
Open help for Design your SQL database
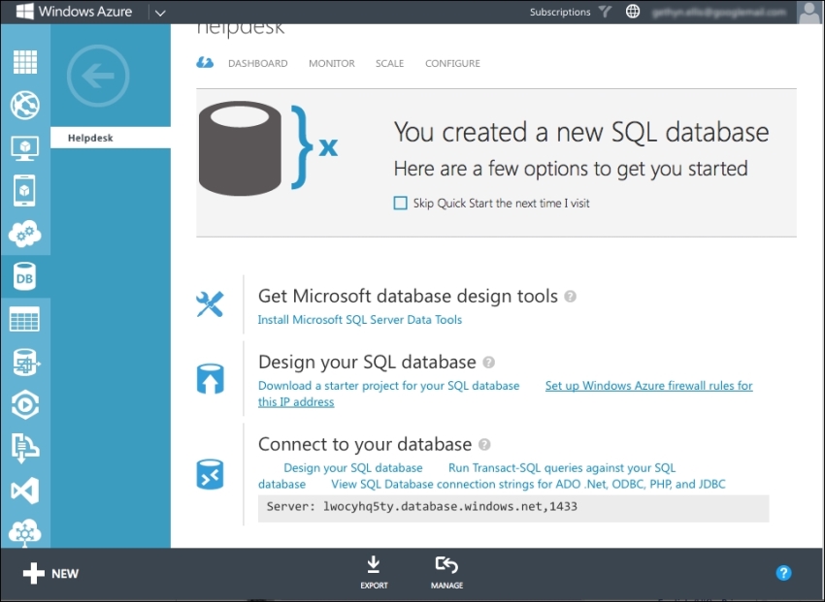coord(489,363)
